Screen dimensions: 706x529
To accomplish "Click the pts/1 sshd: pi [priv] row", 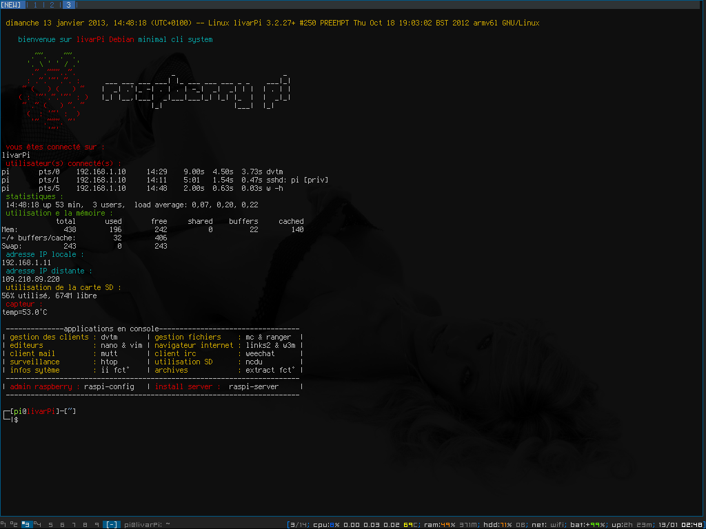I will pyautogui.click(x=165, y=180).
